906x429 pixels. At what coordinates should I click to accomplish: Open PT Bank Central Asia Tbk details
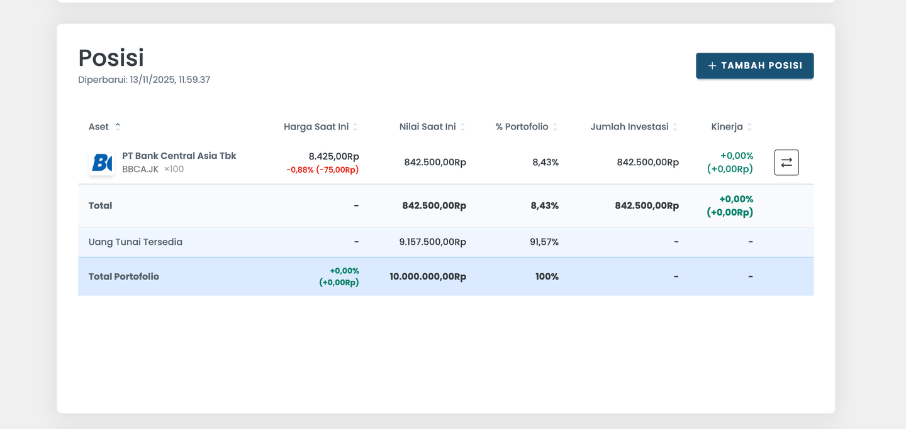point(179,156)
